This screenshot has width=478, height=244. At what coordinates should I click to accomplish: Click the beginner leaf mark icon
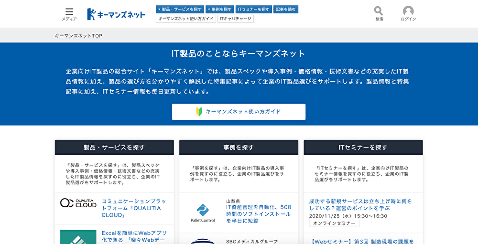(199, 112)
